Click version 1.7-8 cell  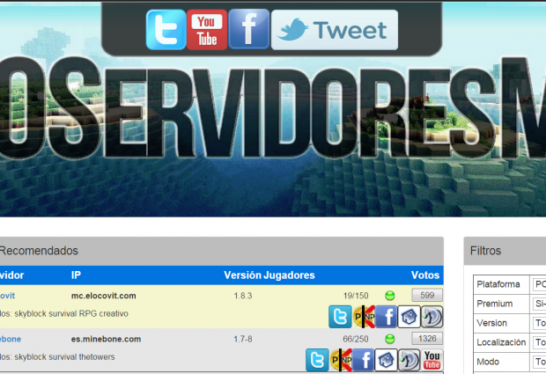tap(243, 339)
